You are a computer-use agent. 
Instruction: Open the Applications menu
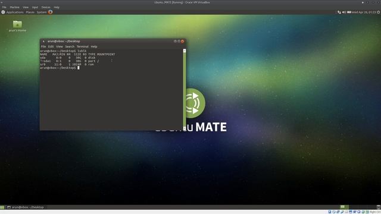[x=15, y=12]
